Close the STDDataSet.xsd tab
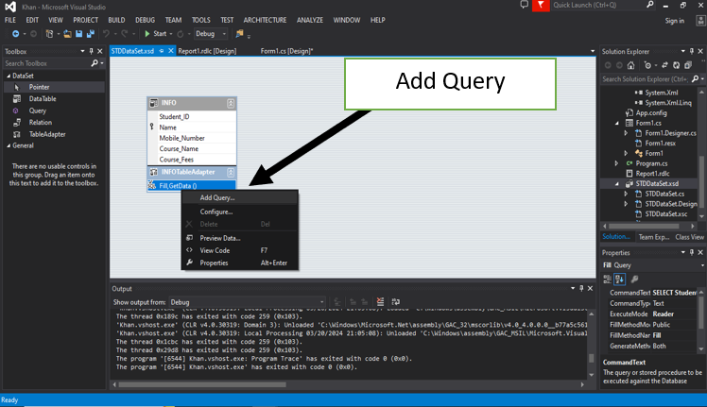This screenshot has height=407, width=707. coord(171,51)
